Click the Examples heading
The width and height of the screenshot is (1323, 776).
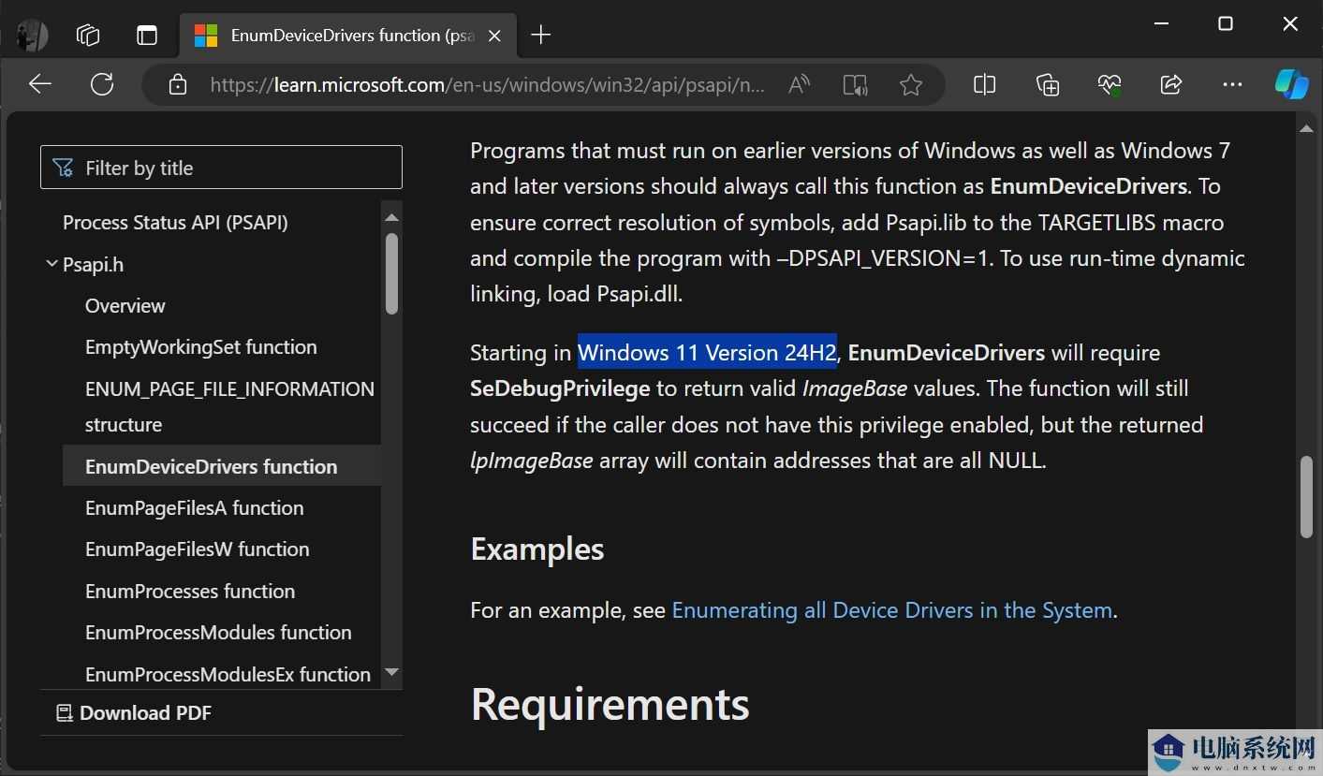[537, 549]
